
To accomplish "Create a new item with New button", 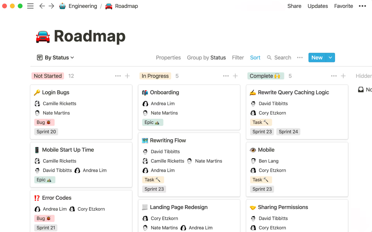I will [317, 58].
